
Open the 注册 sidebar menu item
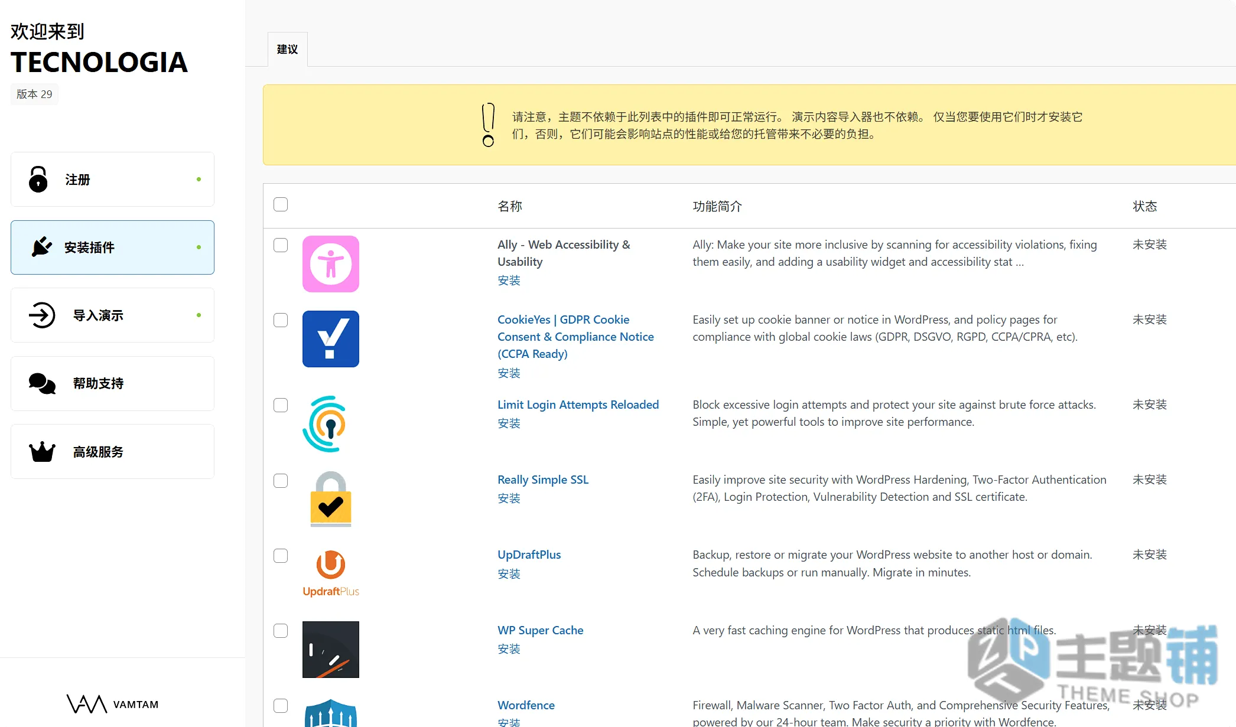click(x=112, y=180)
